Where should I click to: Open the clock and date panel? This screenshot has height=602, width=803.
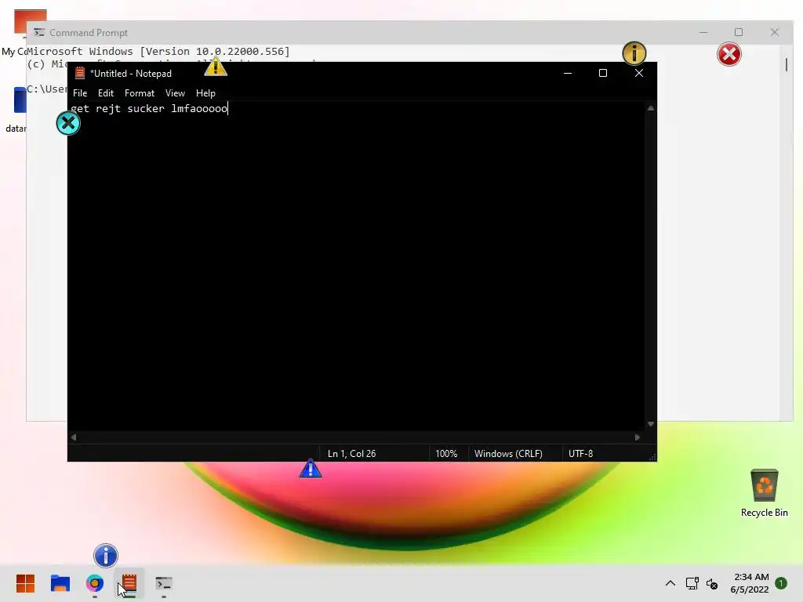pyautogui.click(x=750, y=583)
